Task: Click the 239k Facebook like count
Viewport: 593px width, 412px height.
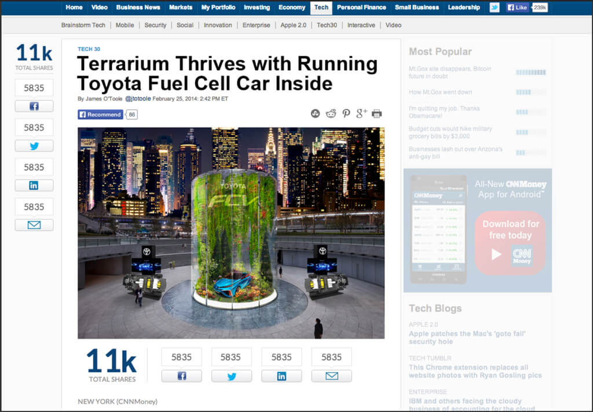Action: [x=540, y=7]
